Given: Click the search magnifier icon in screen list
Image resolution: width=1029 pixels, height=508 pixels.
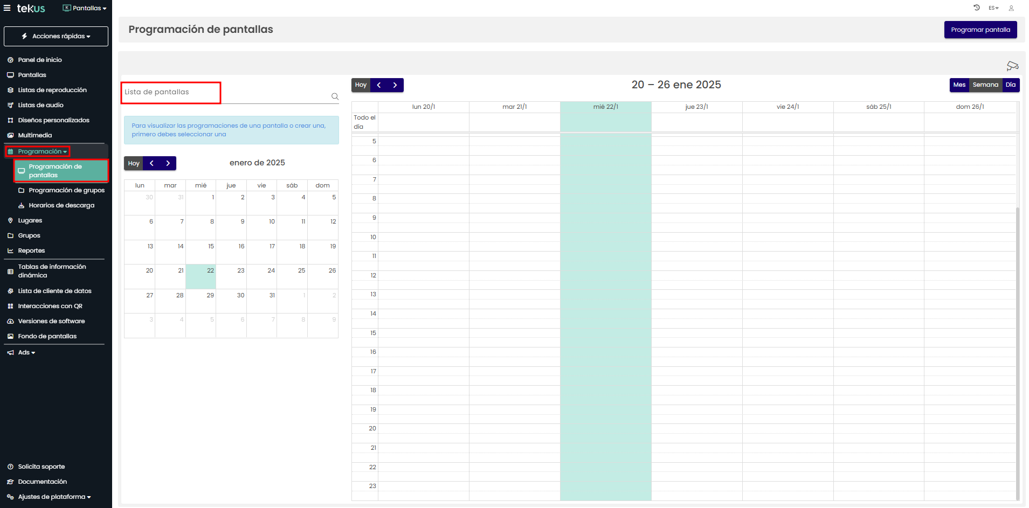Looking at the screenshot, I should (335, 96).
